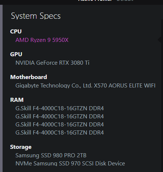The image size is (163, 172).
Task: Click the Motherboard section heading
Action: (x=29, y=77)
